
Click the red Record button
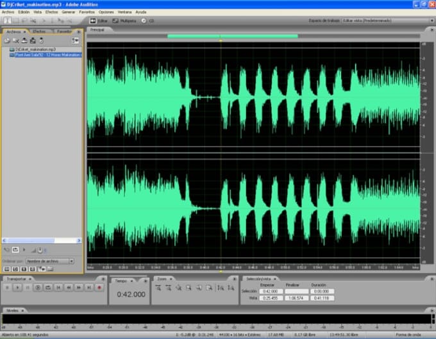tap(99, 288)
